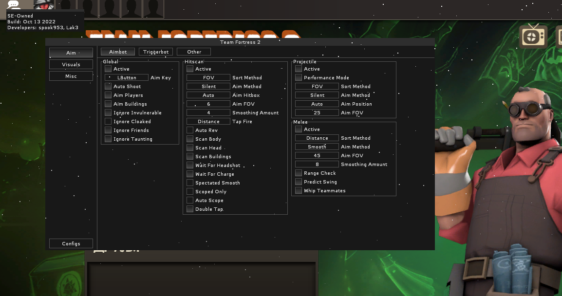Toggle Wait For Headshot checkbox
The width and height of the screenshot is (562, 296).
(190, 165)
